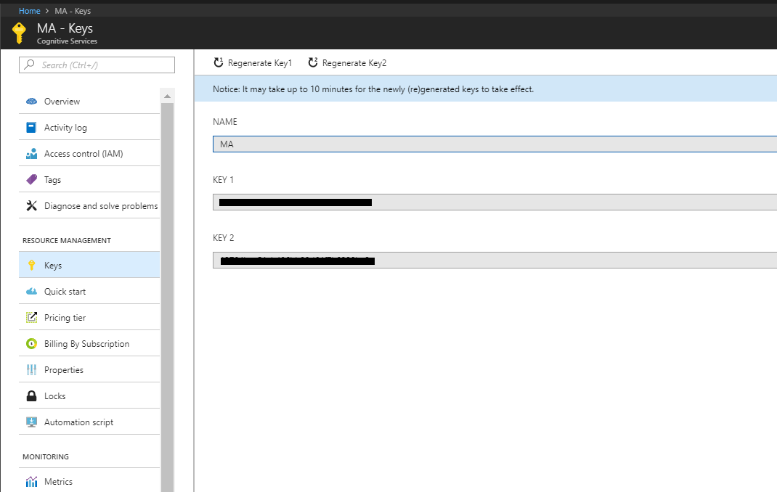This screenshot has height=492, width=777.
Task: Select the Keys menu item
Action: pos(89,265)
